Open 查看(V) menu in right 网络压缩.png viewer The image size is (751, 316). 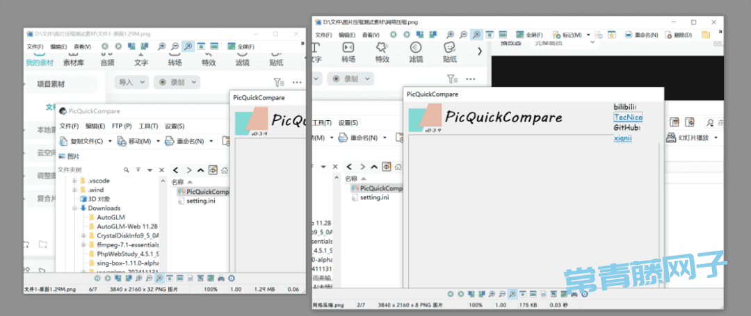pyautogui.click(x=371, y=35)
